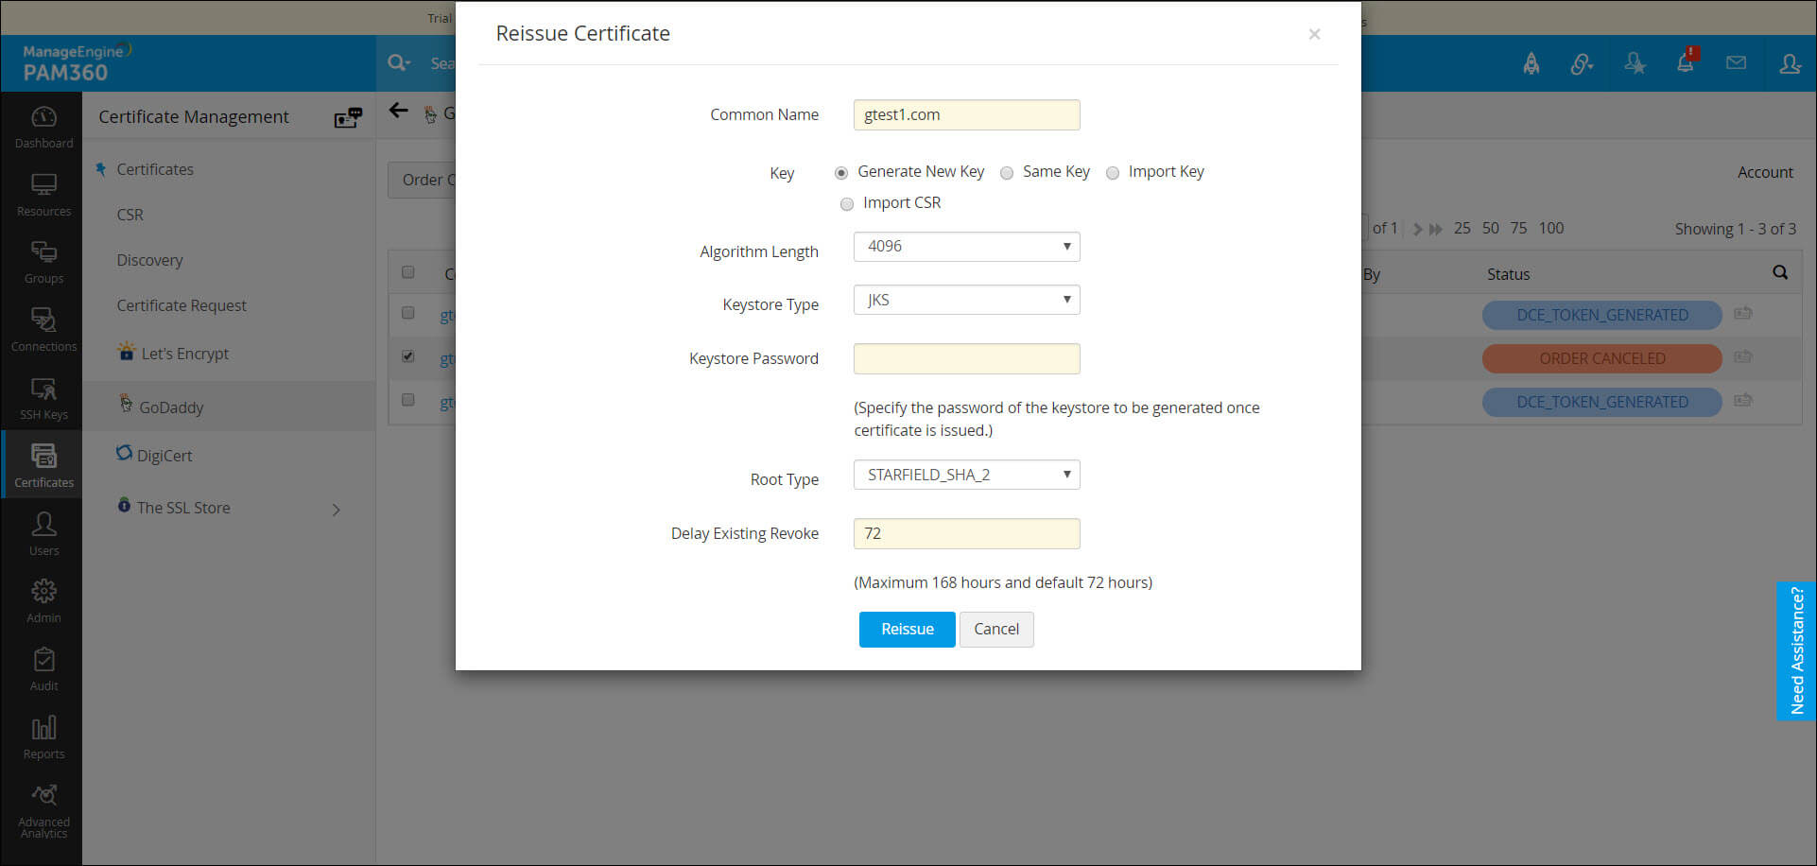Click the search magnifier in the header
The height and width of the screenshot is (866, 1817).
coord(398,63)
